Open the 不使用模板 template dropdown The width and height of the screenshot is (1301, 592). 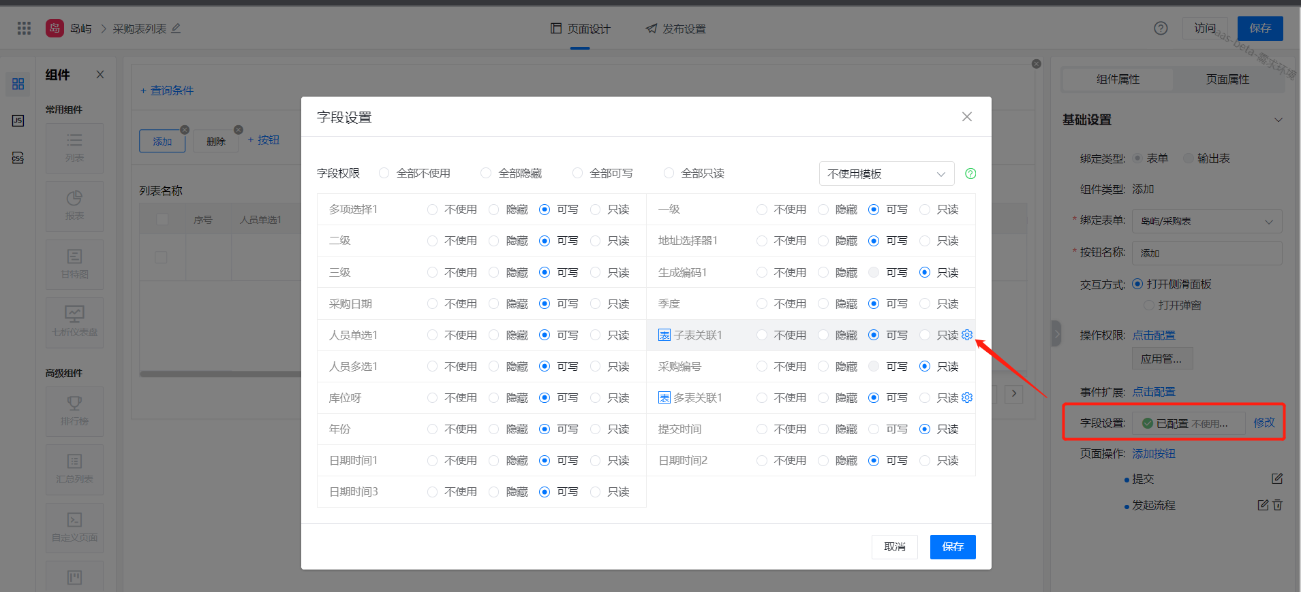[x=887, y=174]
